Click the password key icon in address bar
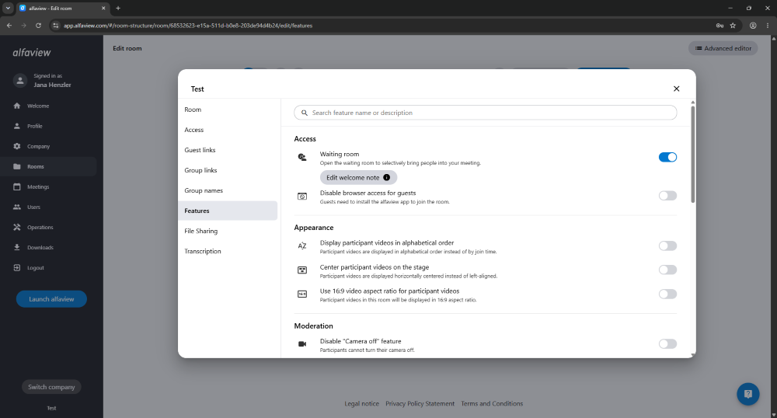Viewport: 777px width, 418px height. 720,26
